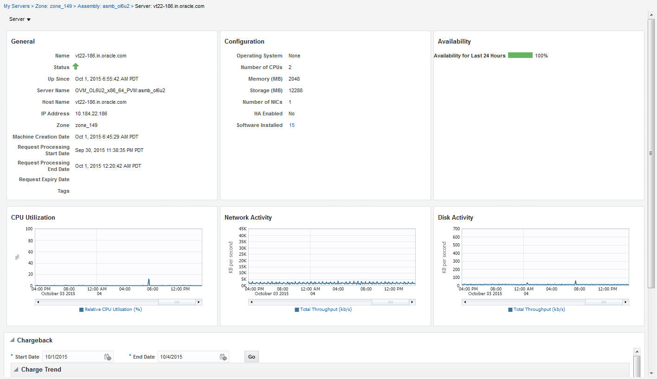
Task: Click the Up Since value Oct 1, 2015 6:55:42 AM PDT
Action: pos(107,79)
